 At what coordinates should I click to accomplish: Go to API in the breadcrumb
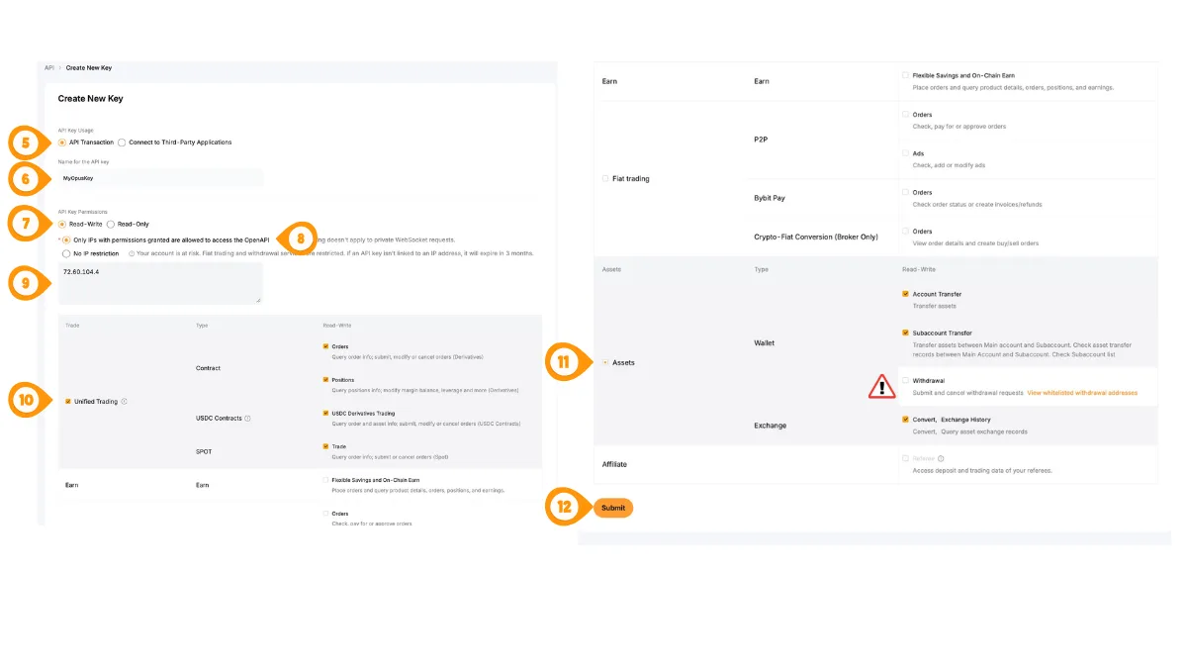click(48, 67)
